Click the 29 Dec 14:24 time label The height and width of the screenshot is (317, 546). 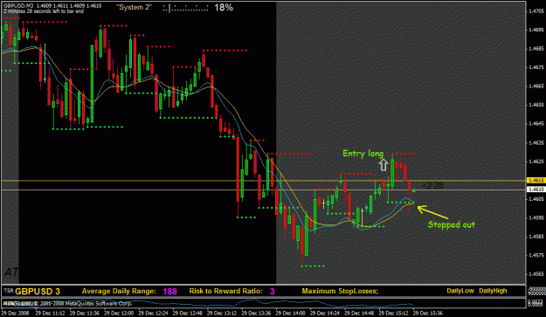325,314
